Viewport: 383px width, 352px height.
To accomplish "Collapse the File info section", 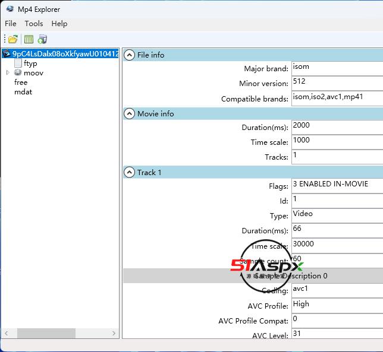I will (129, 55).
